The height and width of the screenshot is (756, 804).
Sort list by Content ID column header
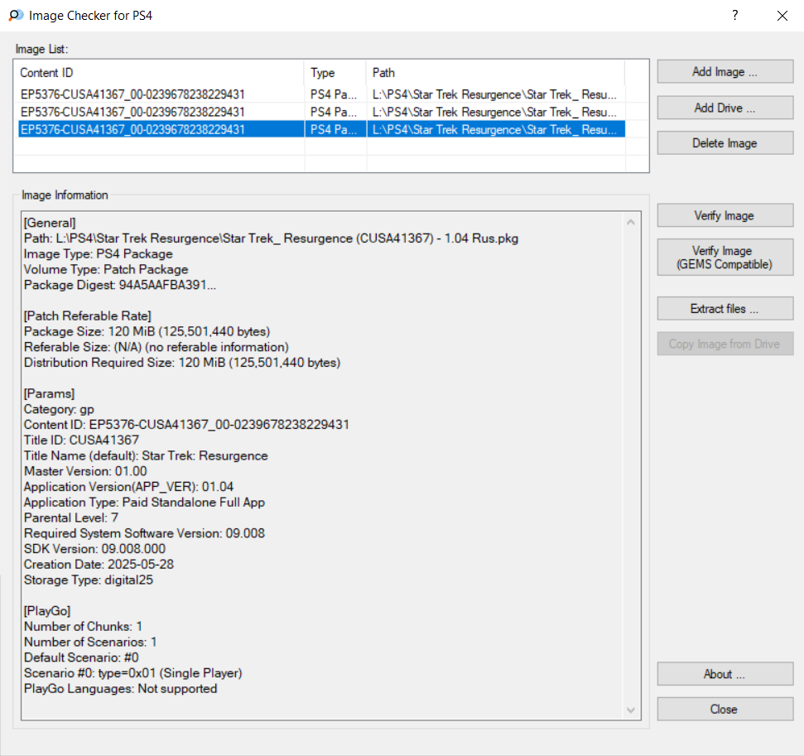161,73
